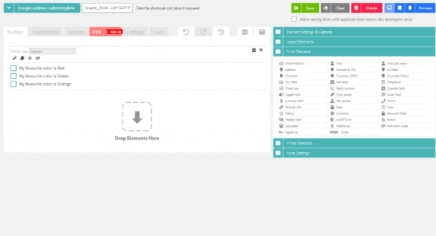
Task: Duplicate the Check box element
Action: coord(22,58)
